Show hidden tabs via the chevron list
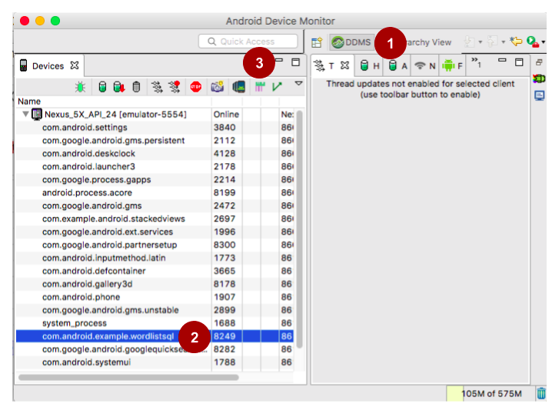 point(476,62)
